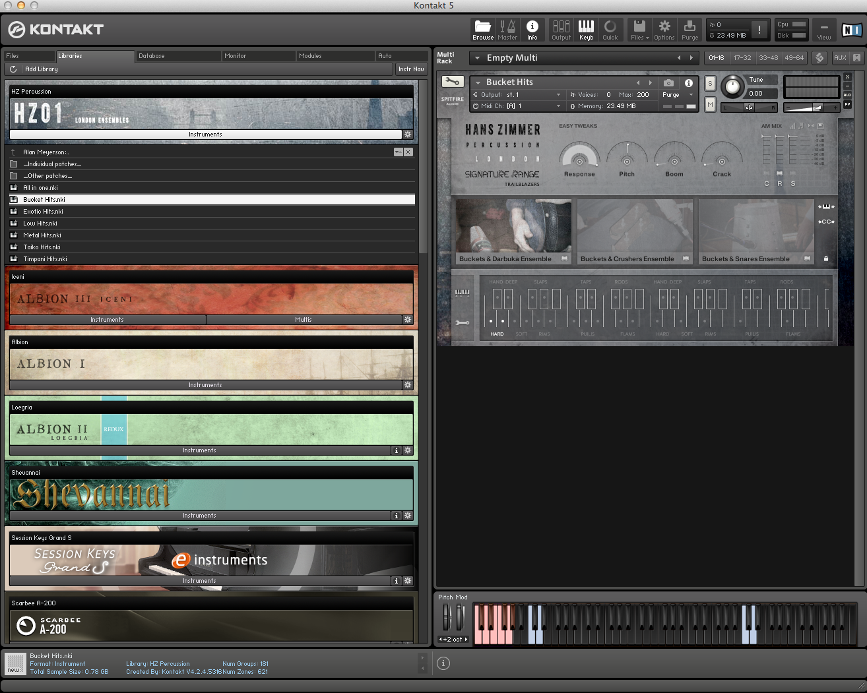Open HZ Percussion library settings gear

[x=408, y=135]
